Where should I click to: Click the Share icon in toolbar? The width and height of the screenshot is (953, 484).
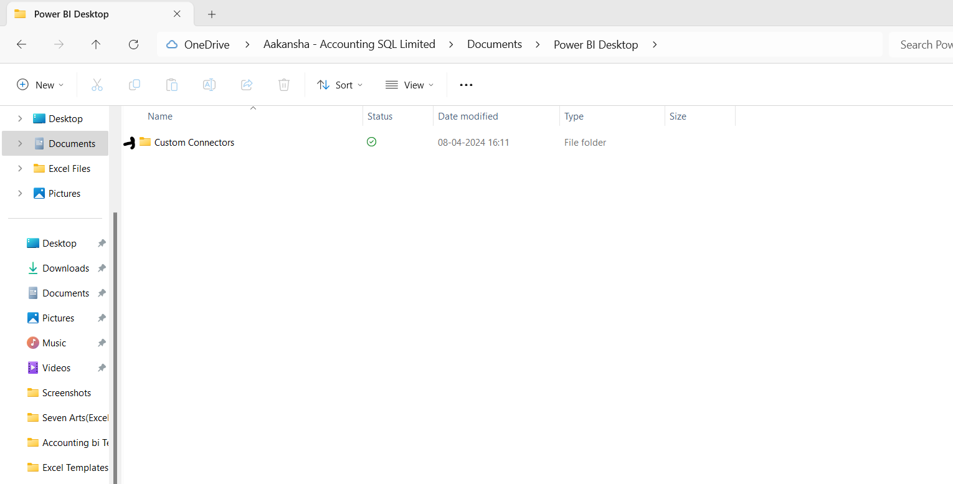(247, 85)
